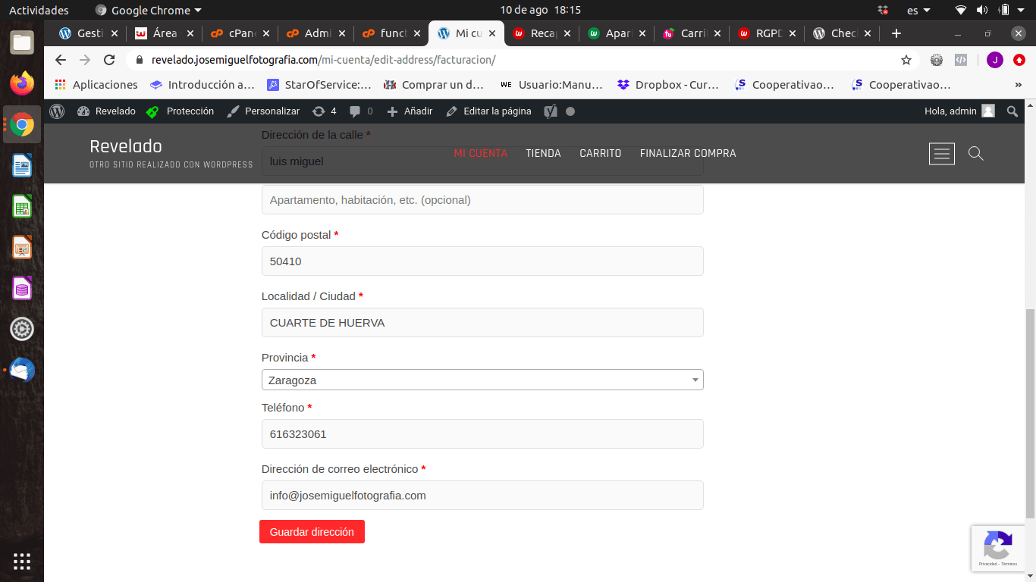Open the Yoast SEO icon in admin bar
Viewport: 1036px width, 582px height.
click(x=551, y=111)
